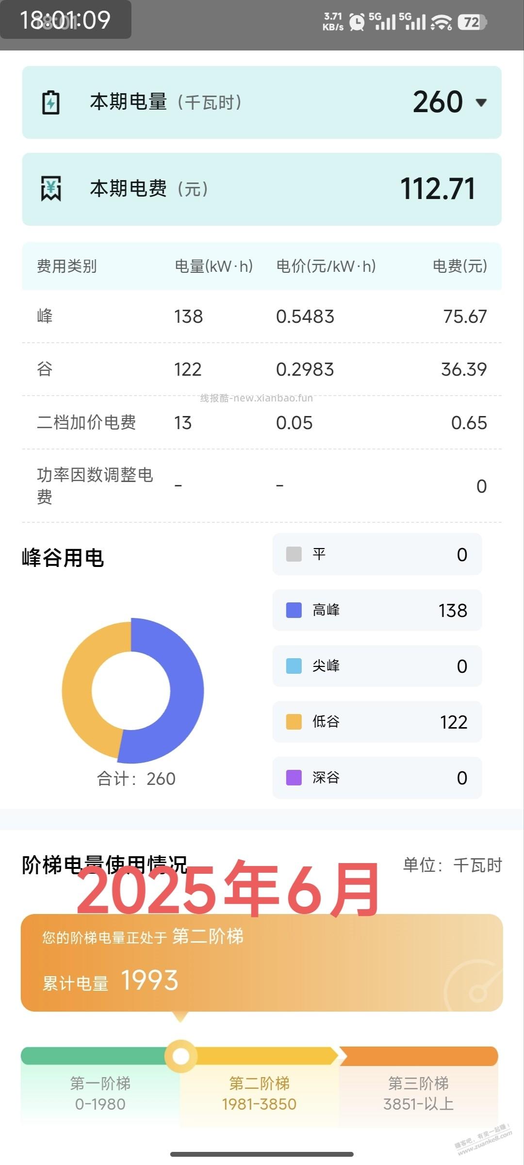Viewport: 524px width, 1165px height.
Task: Select the 二档加价电费 row label
Action: (86, 422)
